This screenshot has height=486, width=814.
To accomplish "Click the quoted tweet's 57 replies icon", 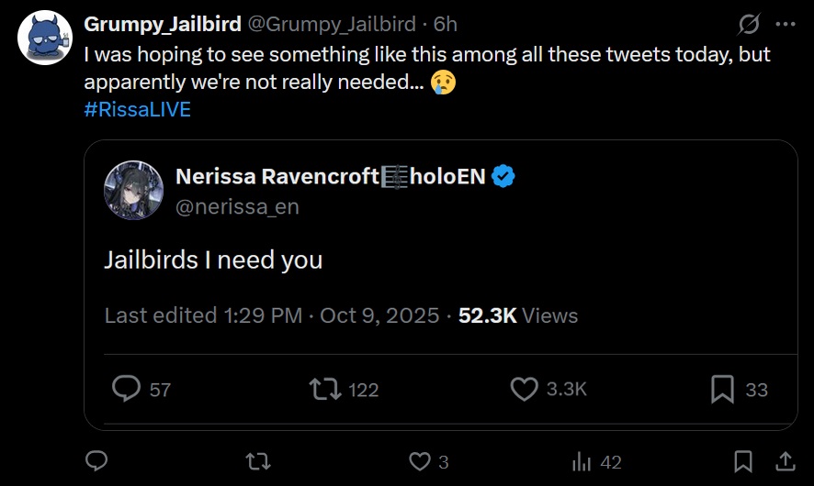I will 126,389.
